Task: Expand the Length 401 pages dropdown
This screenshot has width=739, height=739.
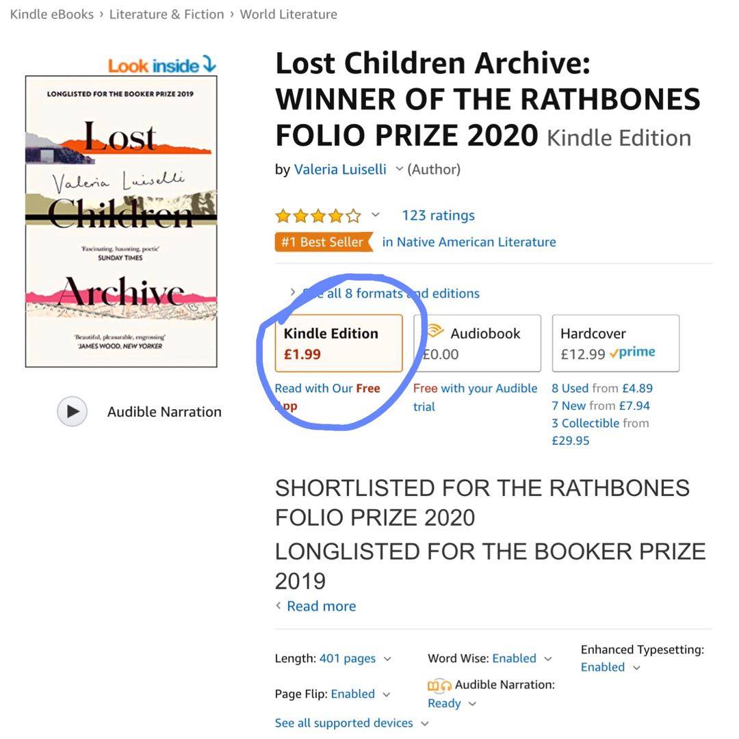Action: coord(387,659)
